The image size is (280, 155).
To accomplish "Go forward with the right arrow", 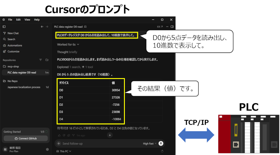I will (x=47, y=27).
